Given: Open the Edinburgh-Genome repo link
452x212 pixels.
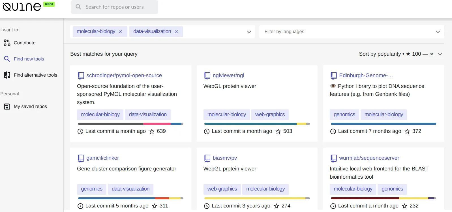Looking at the screenshot, I should (x=366, y=75).
